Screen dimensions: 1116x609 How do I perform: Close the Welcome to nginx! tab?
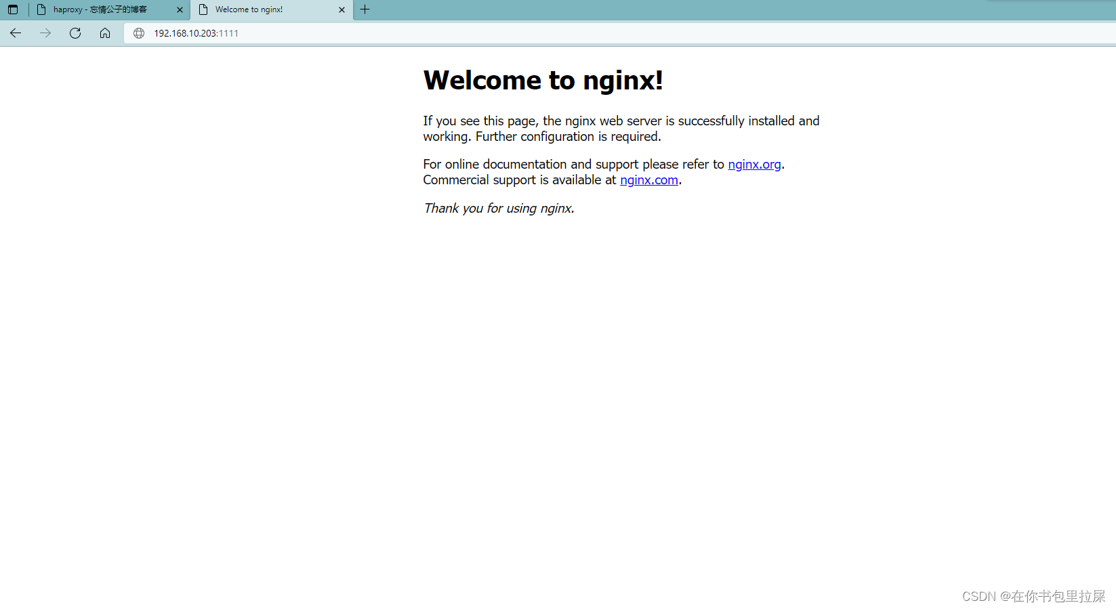[x=342, y=9]
